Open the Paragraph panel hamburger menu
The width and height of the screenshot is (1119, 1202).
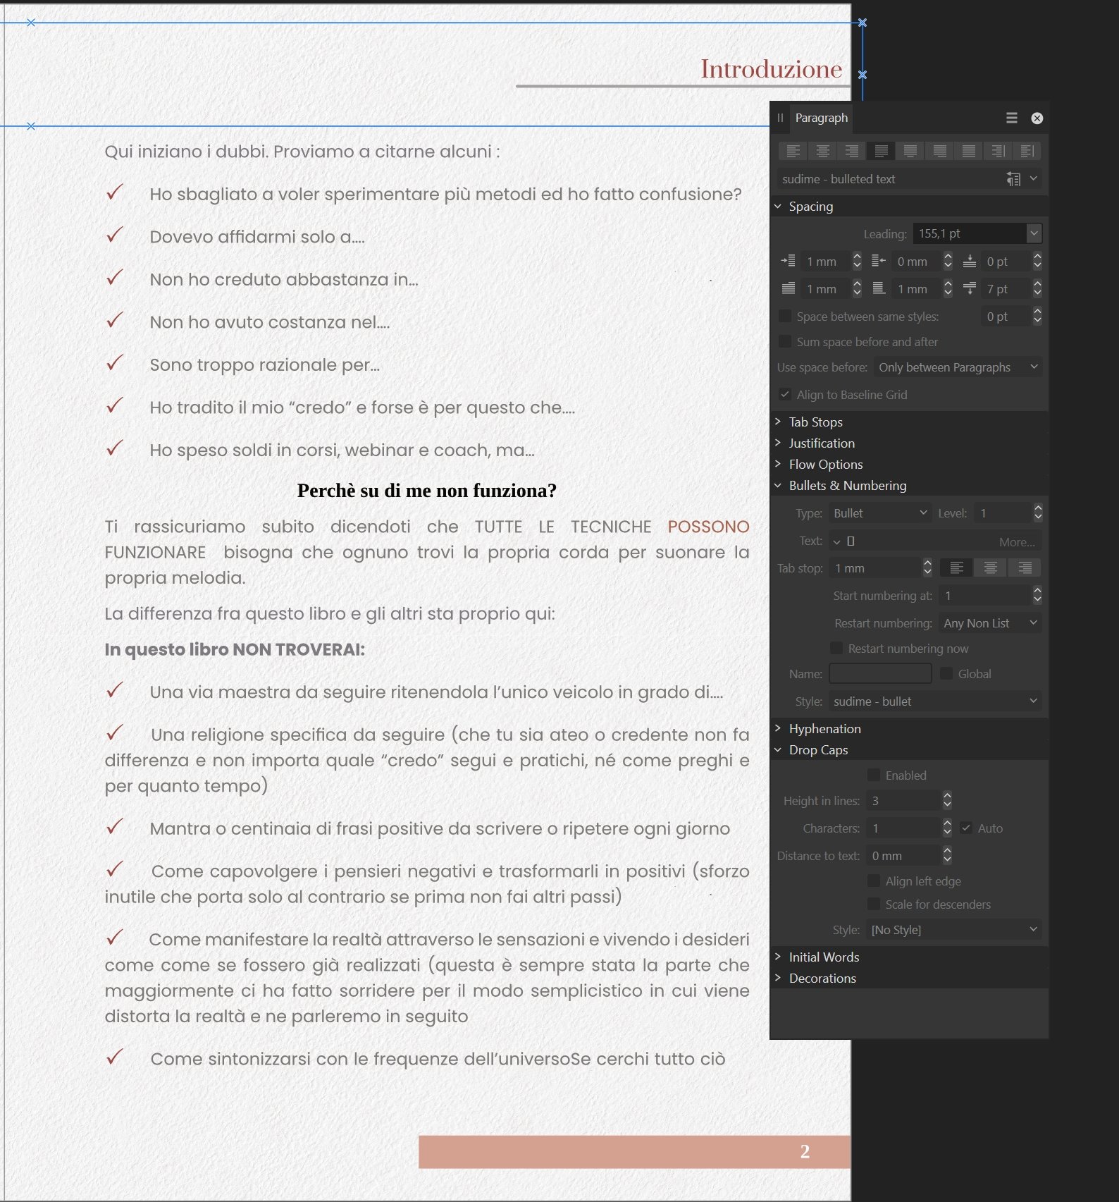click(1012, 118)
